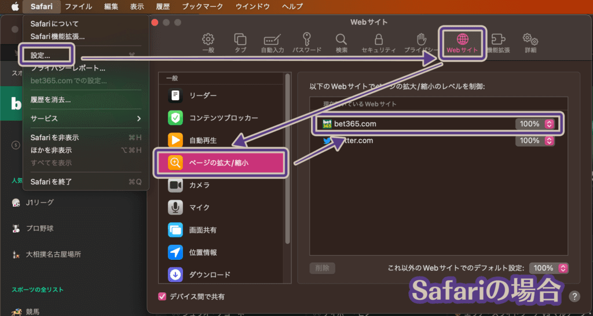This screenshot has height=316, width=593.
Task: Click the Safari menu bar item
Action: pos(42,6)
